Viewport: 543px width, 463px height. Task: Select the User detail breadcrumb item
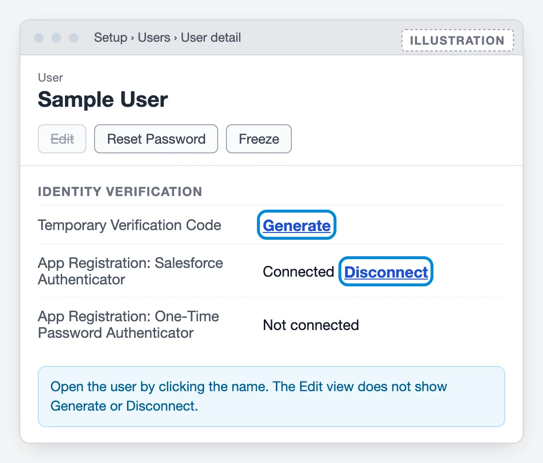[211, 37]
